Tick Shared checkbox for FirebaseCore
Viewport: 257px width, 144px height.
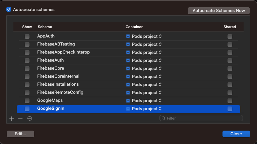pyautogui.click(x=230, y=69)
